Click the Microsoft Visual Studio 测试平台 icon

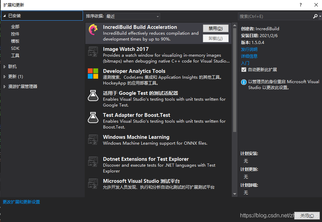[x=93, y=184]
